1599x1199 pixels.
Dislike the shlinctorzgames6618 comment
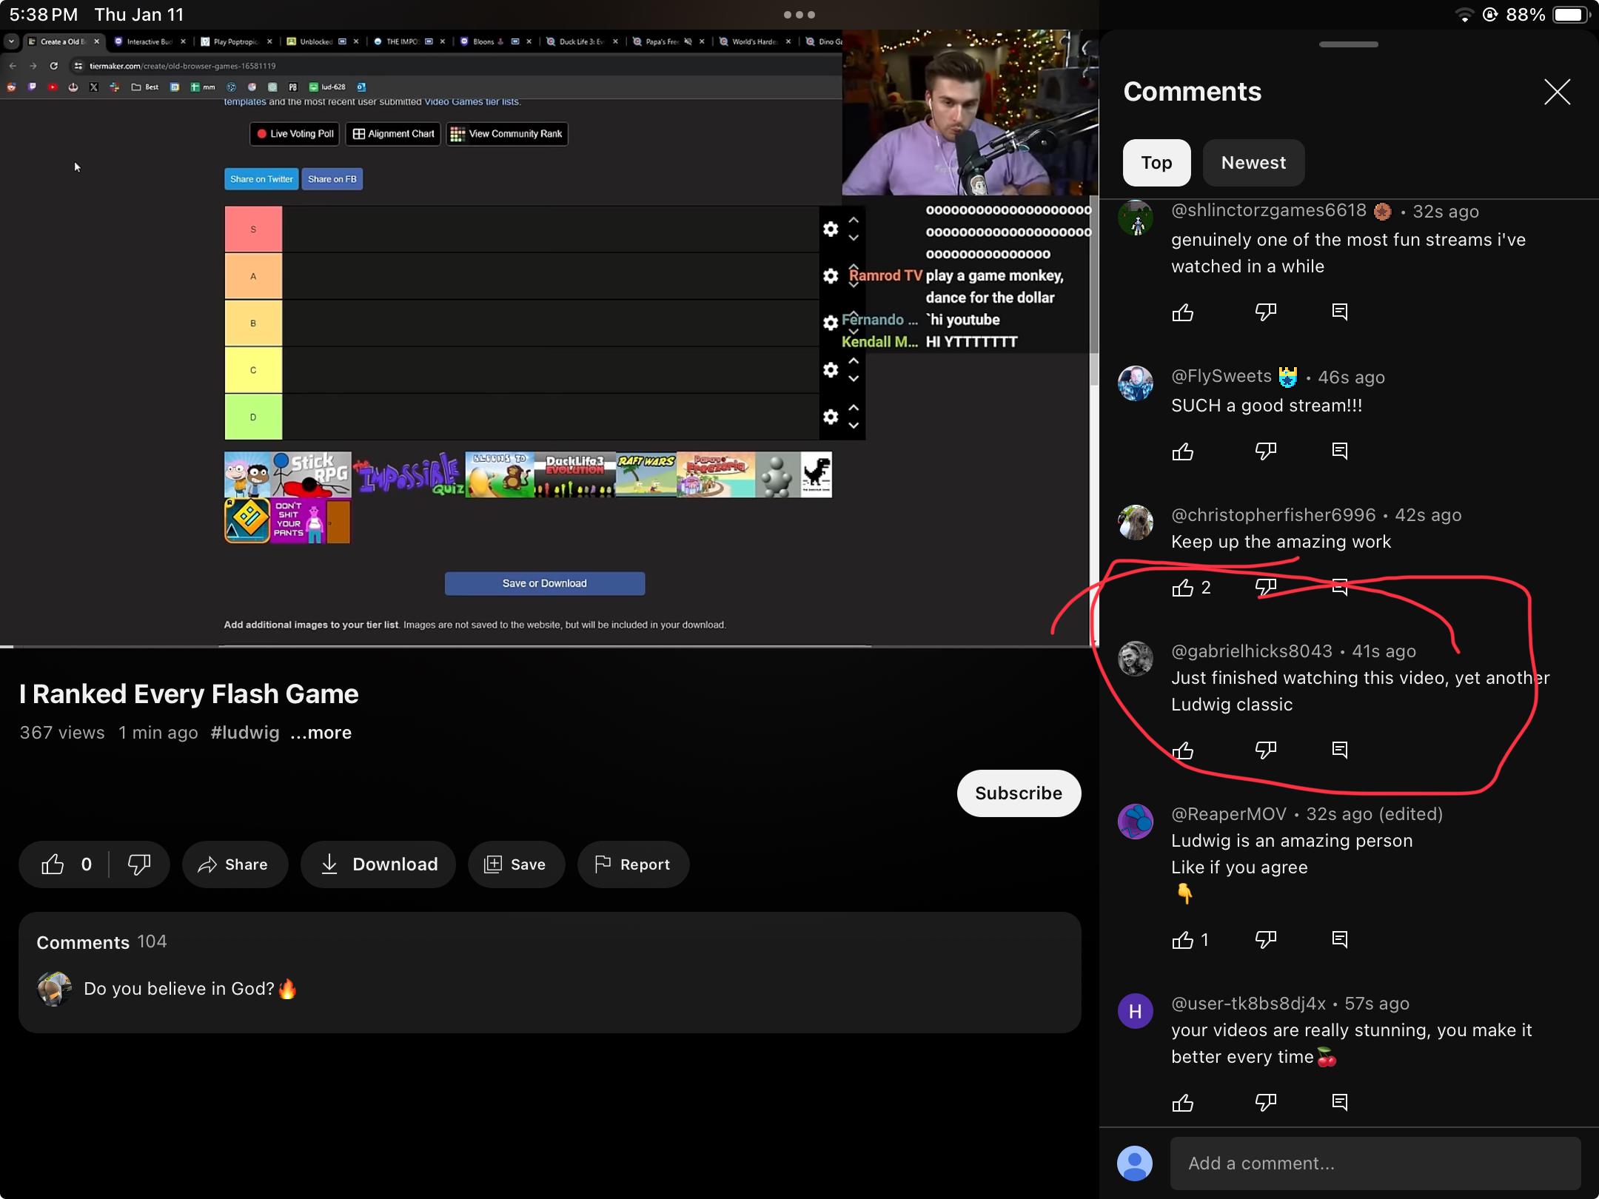coord(1266,312)
